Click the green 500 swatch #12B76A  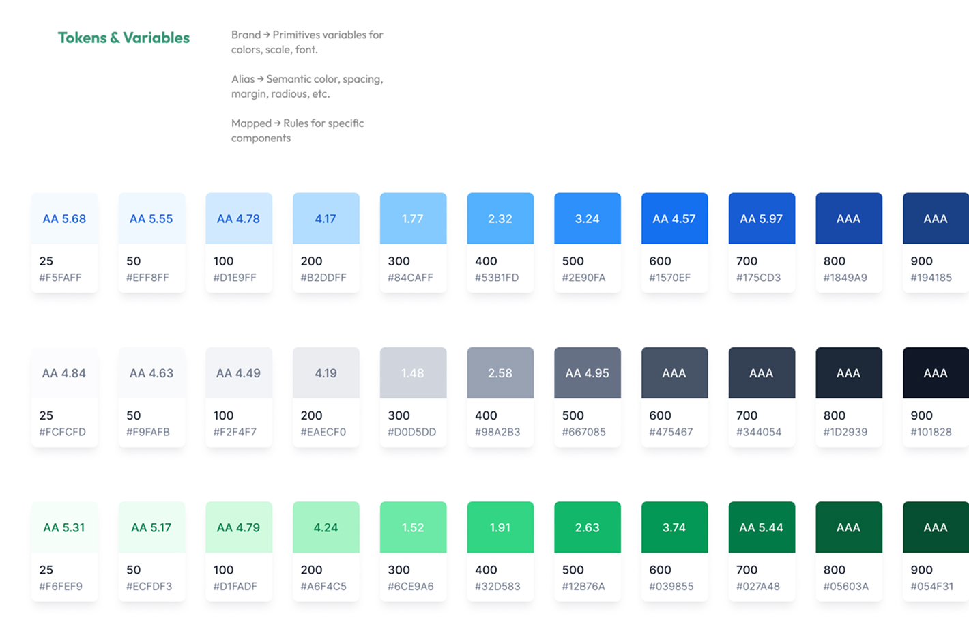pos(587,527)
